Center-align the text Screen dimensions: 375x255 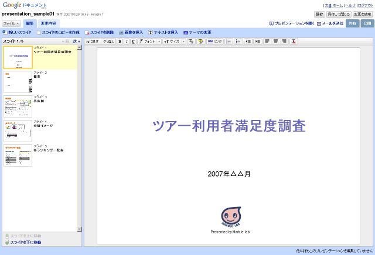pyautogui.click(x=275, y=42)
